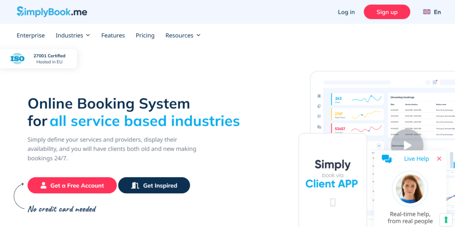The width and height of the screenshot is (455, 227).
Task: Open the En language selector
Action: pos(437,12)
